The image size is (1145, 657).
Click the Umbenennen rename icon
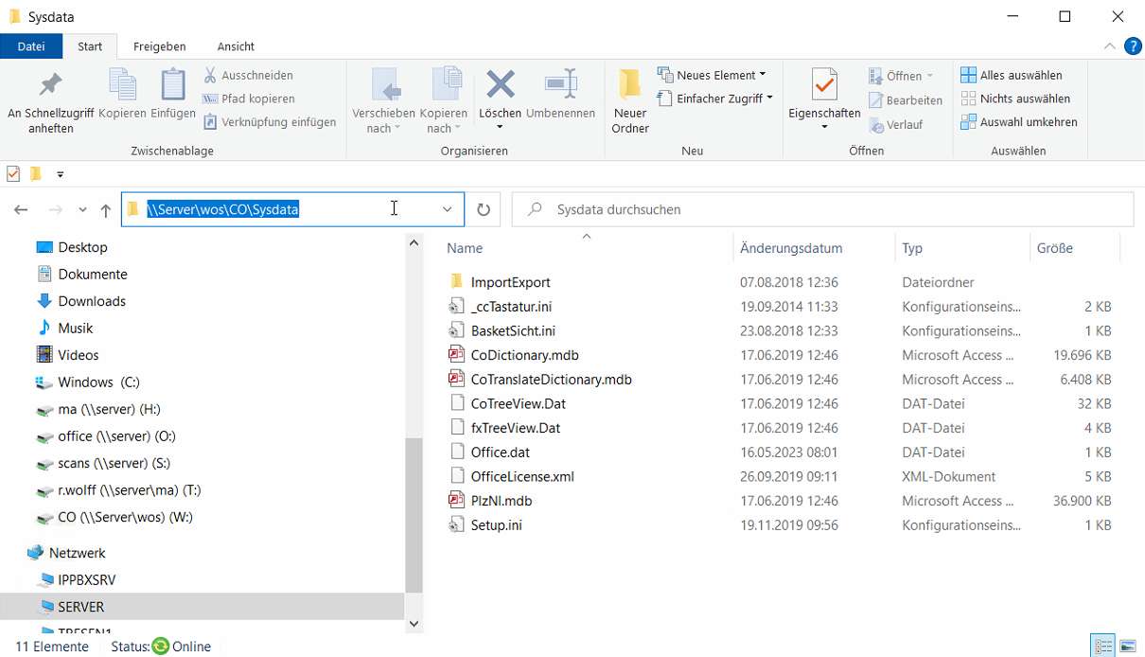pyautogui.click(x=561, y=84)
